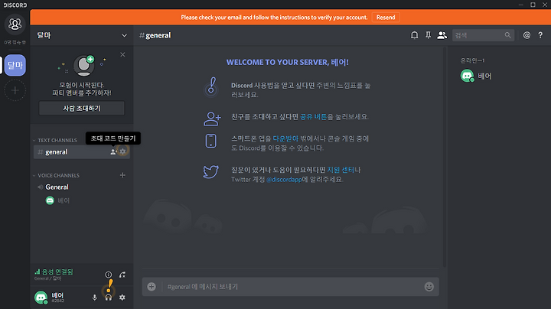Click Resend verification email button
Screen dimensions: 551x309
pos(386,17)
